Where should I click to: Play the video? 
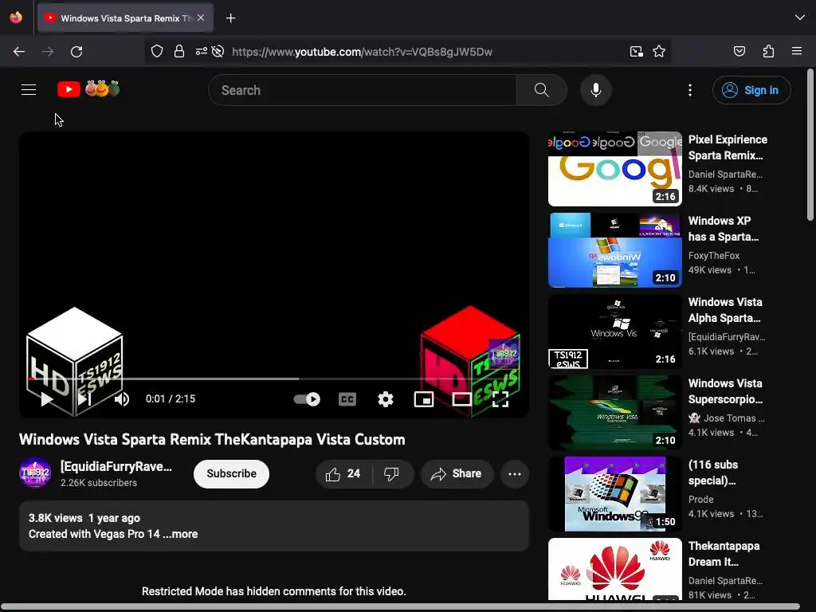47,399
